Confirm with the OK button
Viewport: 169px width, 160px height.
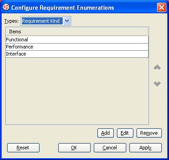pyautogui.click(x=74, y=148)
